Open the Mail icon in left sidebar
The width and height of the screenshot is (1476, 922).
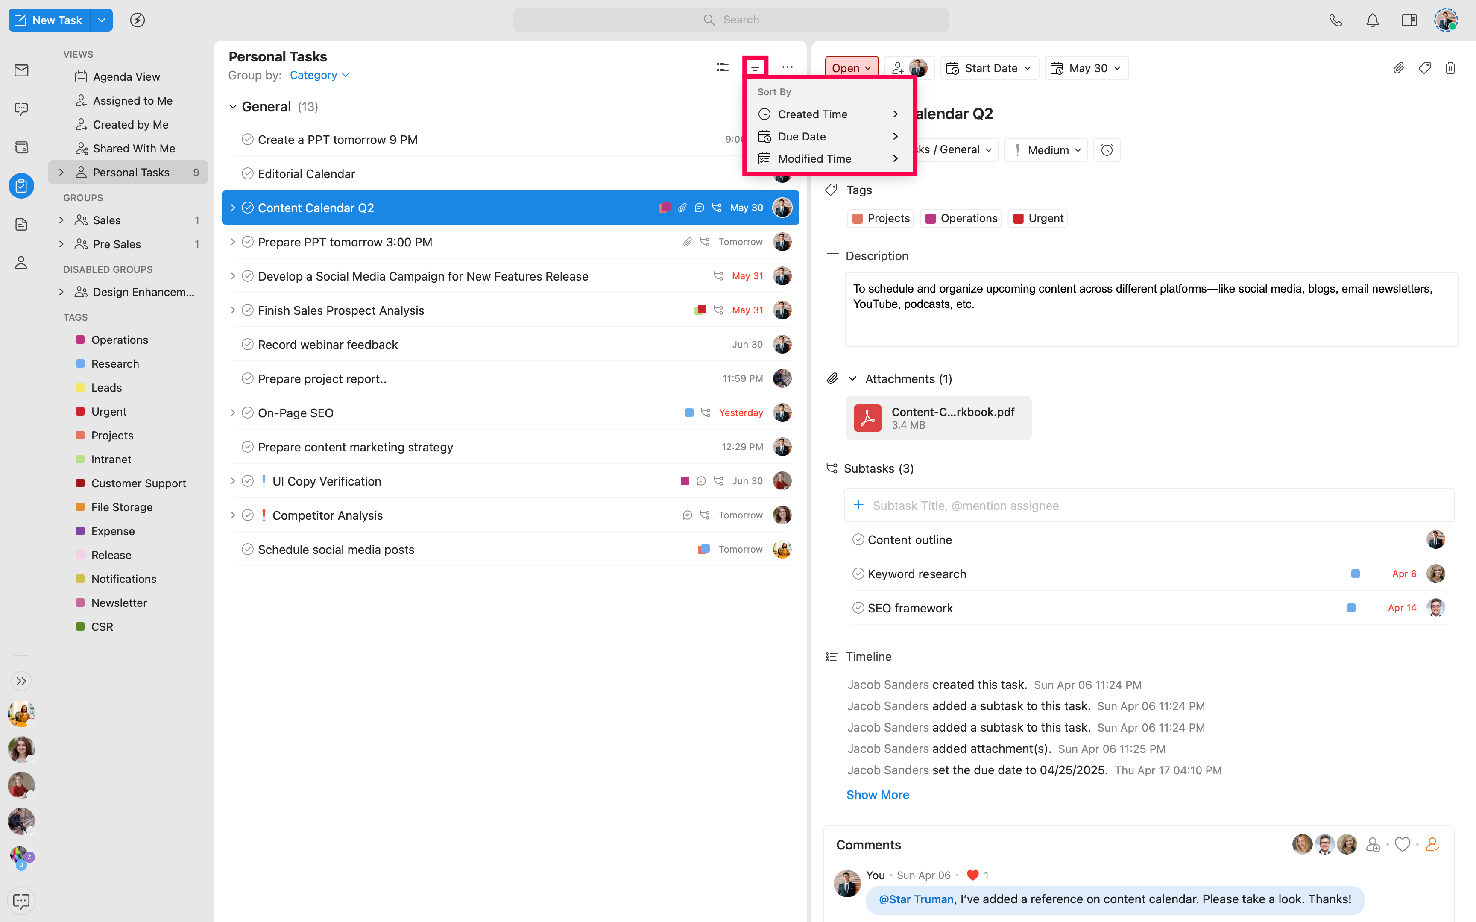pyautogui.click(x=21, y=70)
